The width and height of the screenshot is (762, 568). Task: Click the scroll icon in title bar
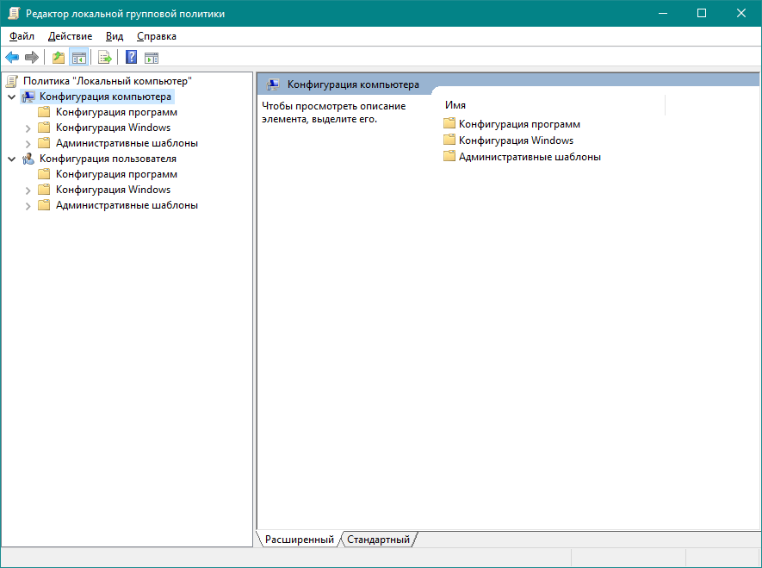[x=14, y=14]
